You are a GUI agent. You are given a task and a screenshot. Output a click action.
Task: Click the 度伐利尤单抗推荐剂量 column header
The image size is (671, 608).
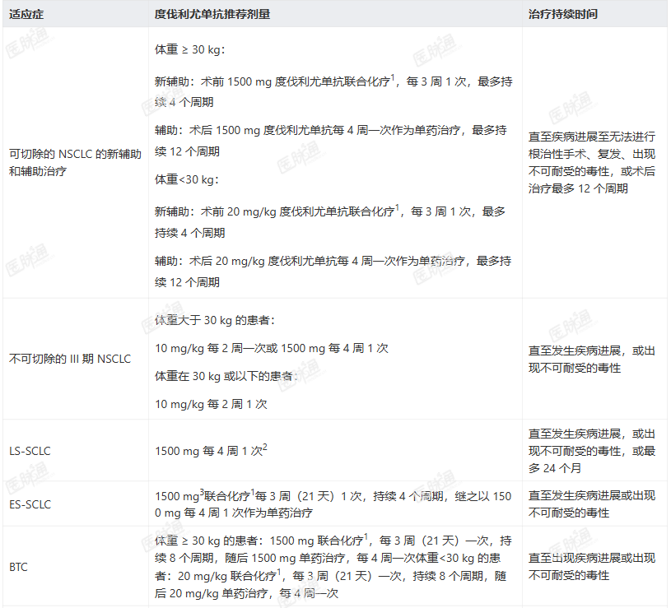(x=212, y=14)
